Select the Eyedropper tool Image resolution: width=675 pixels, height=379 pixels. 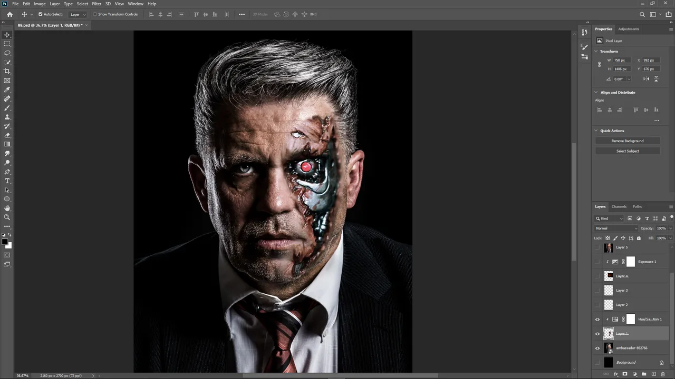pyautogui.click(x=7, y=89)
